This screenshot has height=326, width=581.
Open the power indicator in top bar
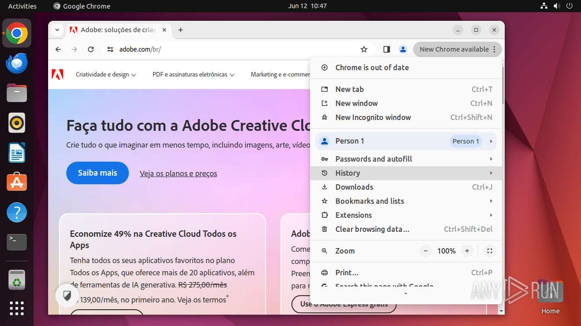(570, 6)
